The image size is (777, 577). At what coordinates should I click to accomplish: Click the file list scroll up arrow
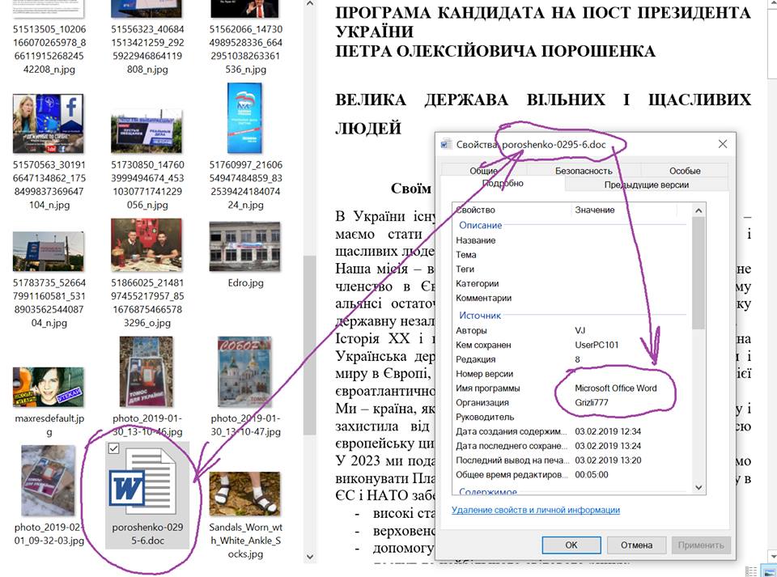[x=310, y=4]
